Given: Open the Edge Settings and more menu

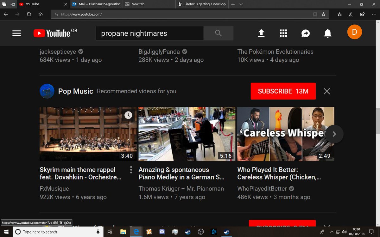Looking at the screenshot, I should click(374, 14).
